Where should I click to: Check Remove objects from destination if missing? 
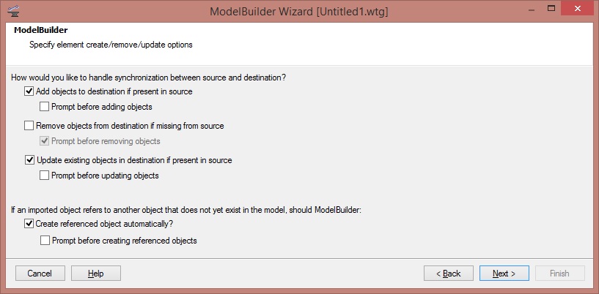[29, 126]
